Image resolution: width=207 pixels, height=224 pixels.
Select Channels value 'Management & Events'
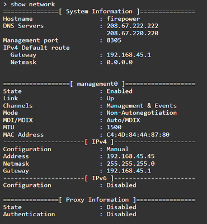click(142, 106)
